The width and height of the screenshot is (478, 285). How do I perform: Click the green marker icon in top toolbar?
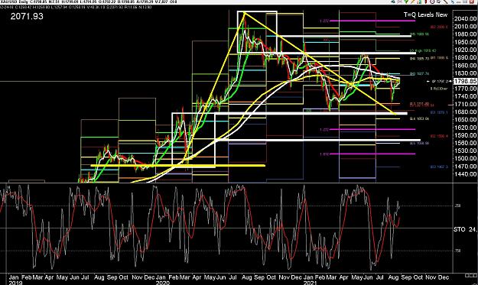pos(406,2)
